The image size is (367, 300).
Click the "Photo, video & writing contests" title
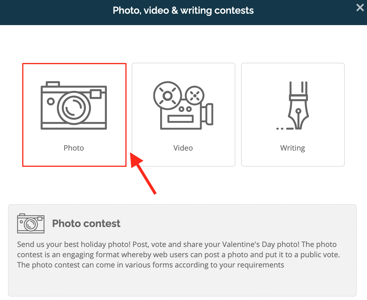click(183, 11)
